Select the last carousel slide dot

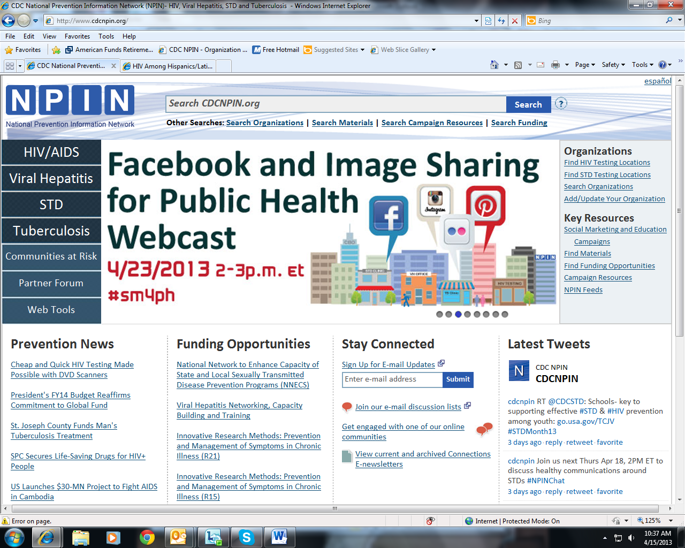505,314
